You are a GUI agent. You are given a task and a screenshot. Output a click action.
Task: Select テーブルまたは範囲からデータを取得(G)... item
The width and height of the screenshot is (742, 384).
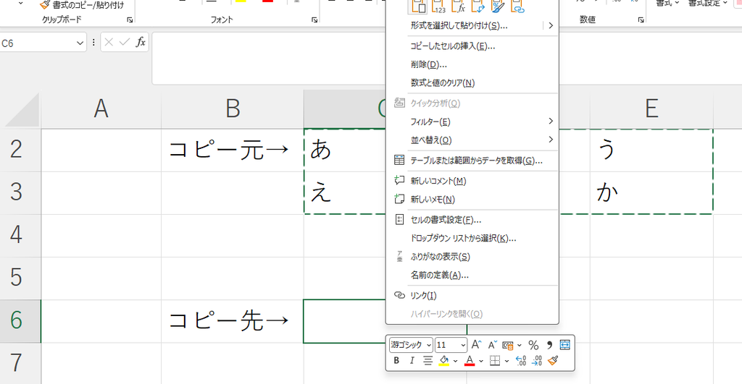point(472,161)
